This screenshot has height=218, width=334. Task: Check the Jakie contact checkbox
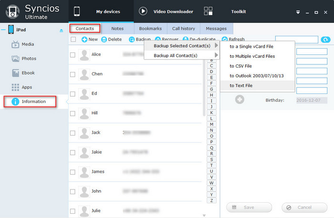(73, 153)
